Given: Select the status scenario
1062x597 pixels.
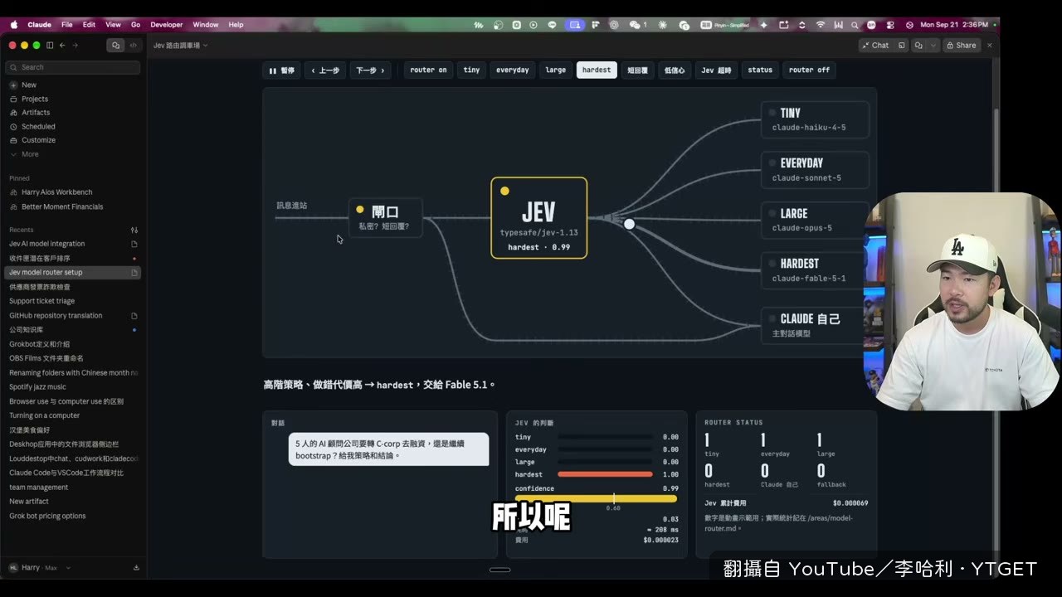Looking at the screenshot, I should [760, 70].
